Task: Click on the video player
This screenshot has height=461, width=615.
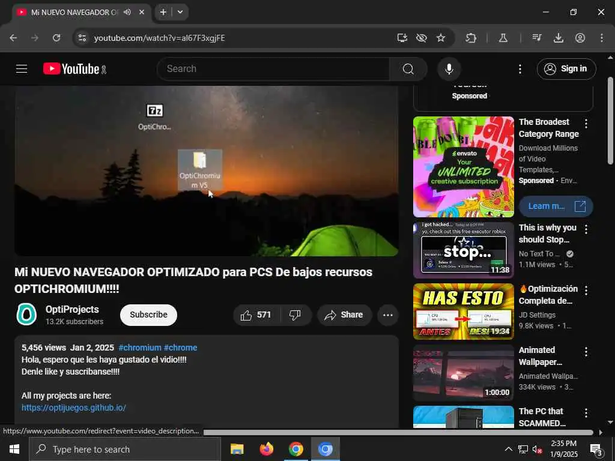Action: click(207, 171)
